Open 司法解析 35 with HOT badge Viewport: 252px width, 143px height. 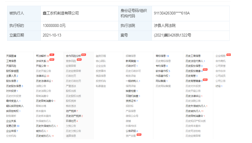45,56
